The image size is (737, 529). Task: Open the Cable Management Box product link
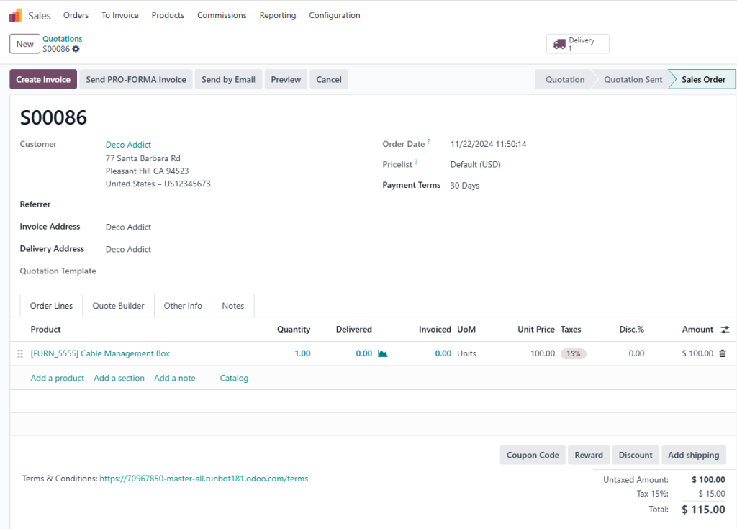pos(100,353)
